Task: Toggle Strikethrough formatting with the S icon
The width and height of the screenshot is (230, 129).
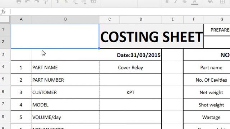Action: coord(185,1)
